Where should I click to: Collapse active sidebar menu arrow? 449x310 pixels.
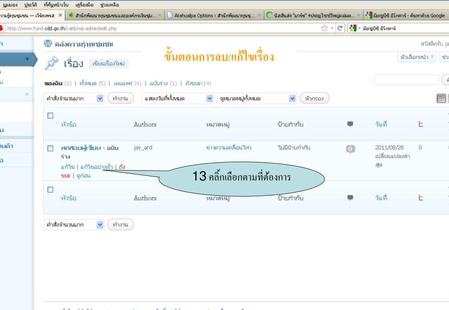click(27, 60)
